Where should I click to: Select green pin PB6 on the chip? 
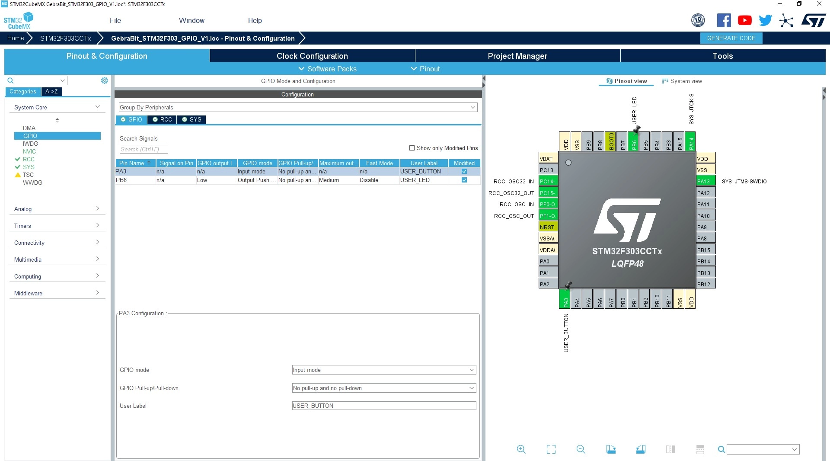pyautogui.click(x=634, y=141)
